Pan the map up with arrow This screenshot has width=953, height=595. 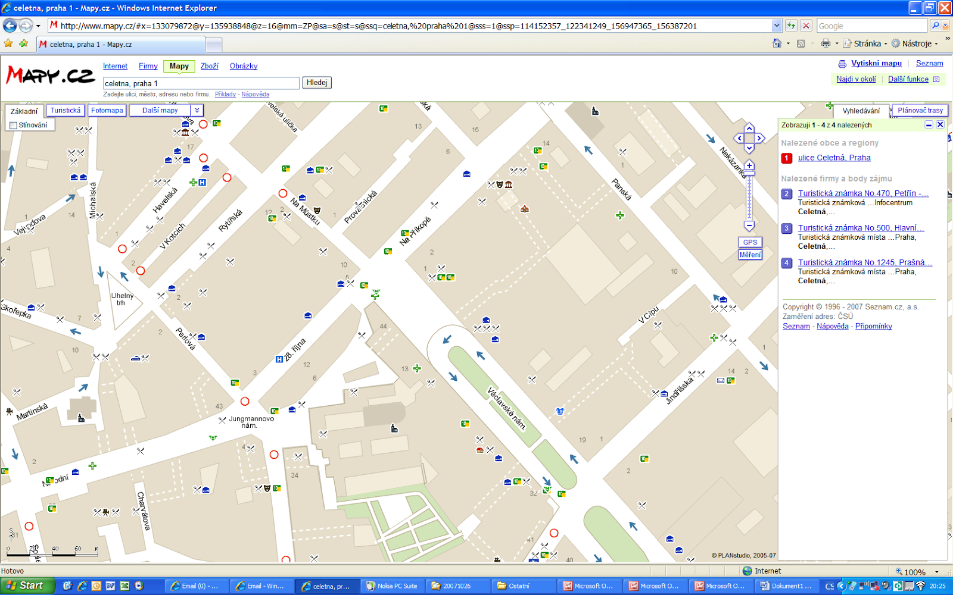[x=749, y=128]
